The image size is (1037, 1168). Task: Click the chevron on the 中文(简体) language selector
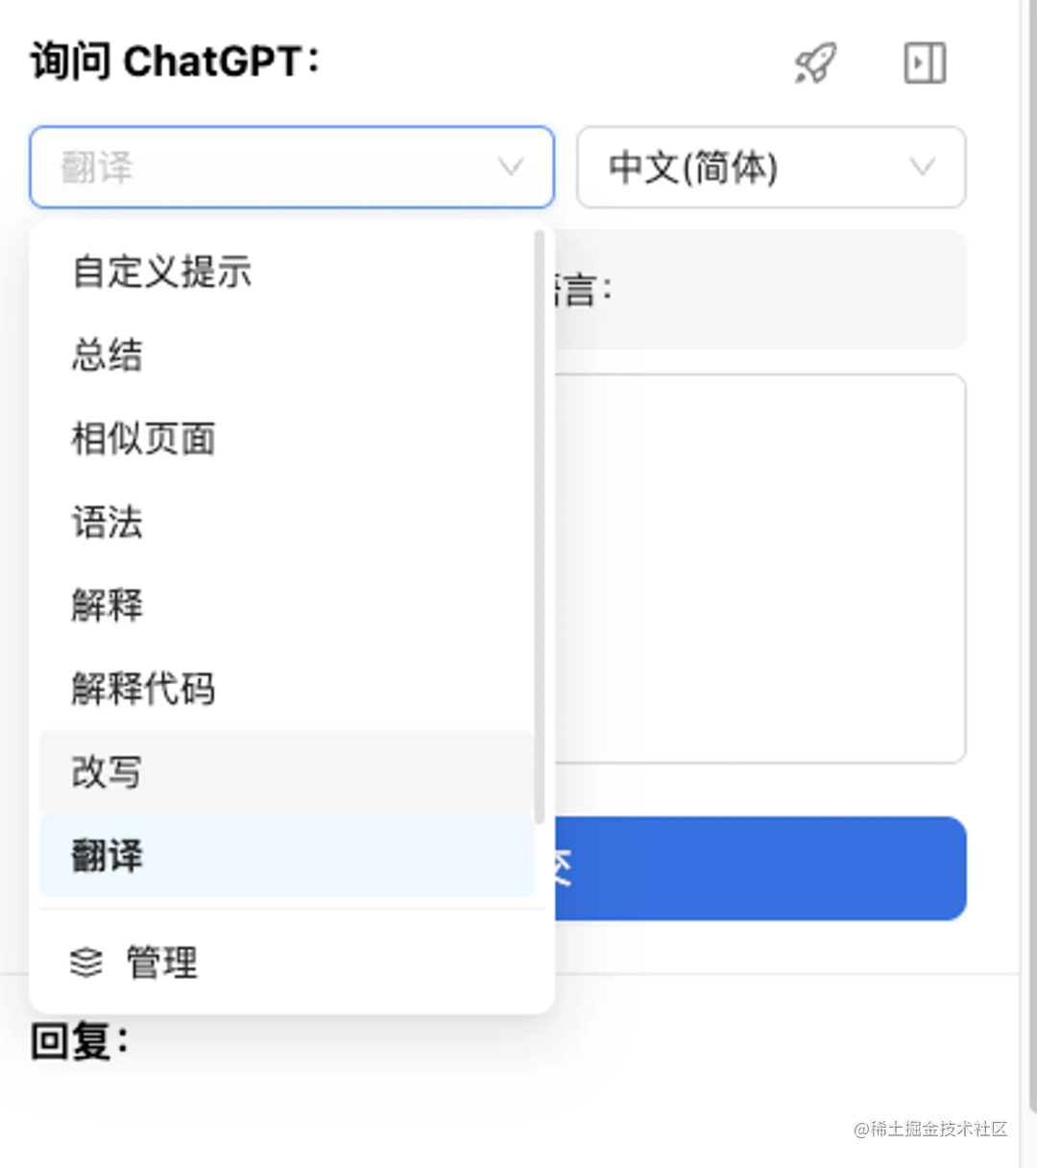coord(923,167)
